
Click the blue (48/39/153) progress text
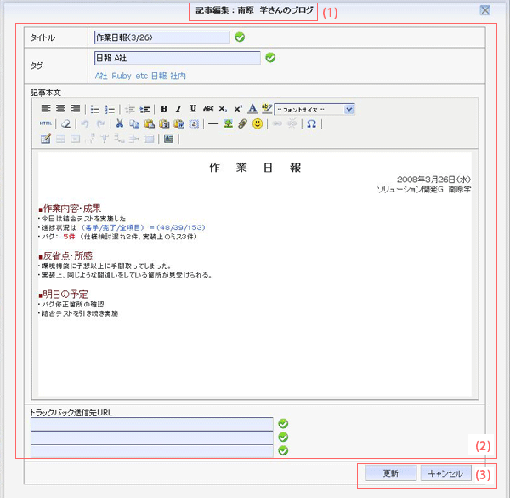(x=180, y=227)
